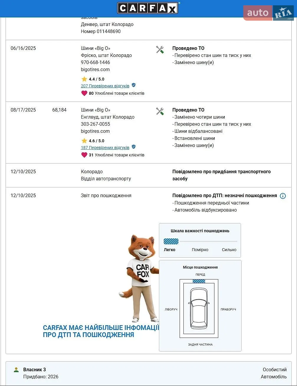
Task: Click heart icon next to 31 customer favorites
Action: [84, 155]
